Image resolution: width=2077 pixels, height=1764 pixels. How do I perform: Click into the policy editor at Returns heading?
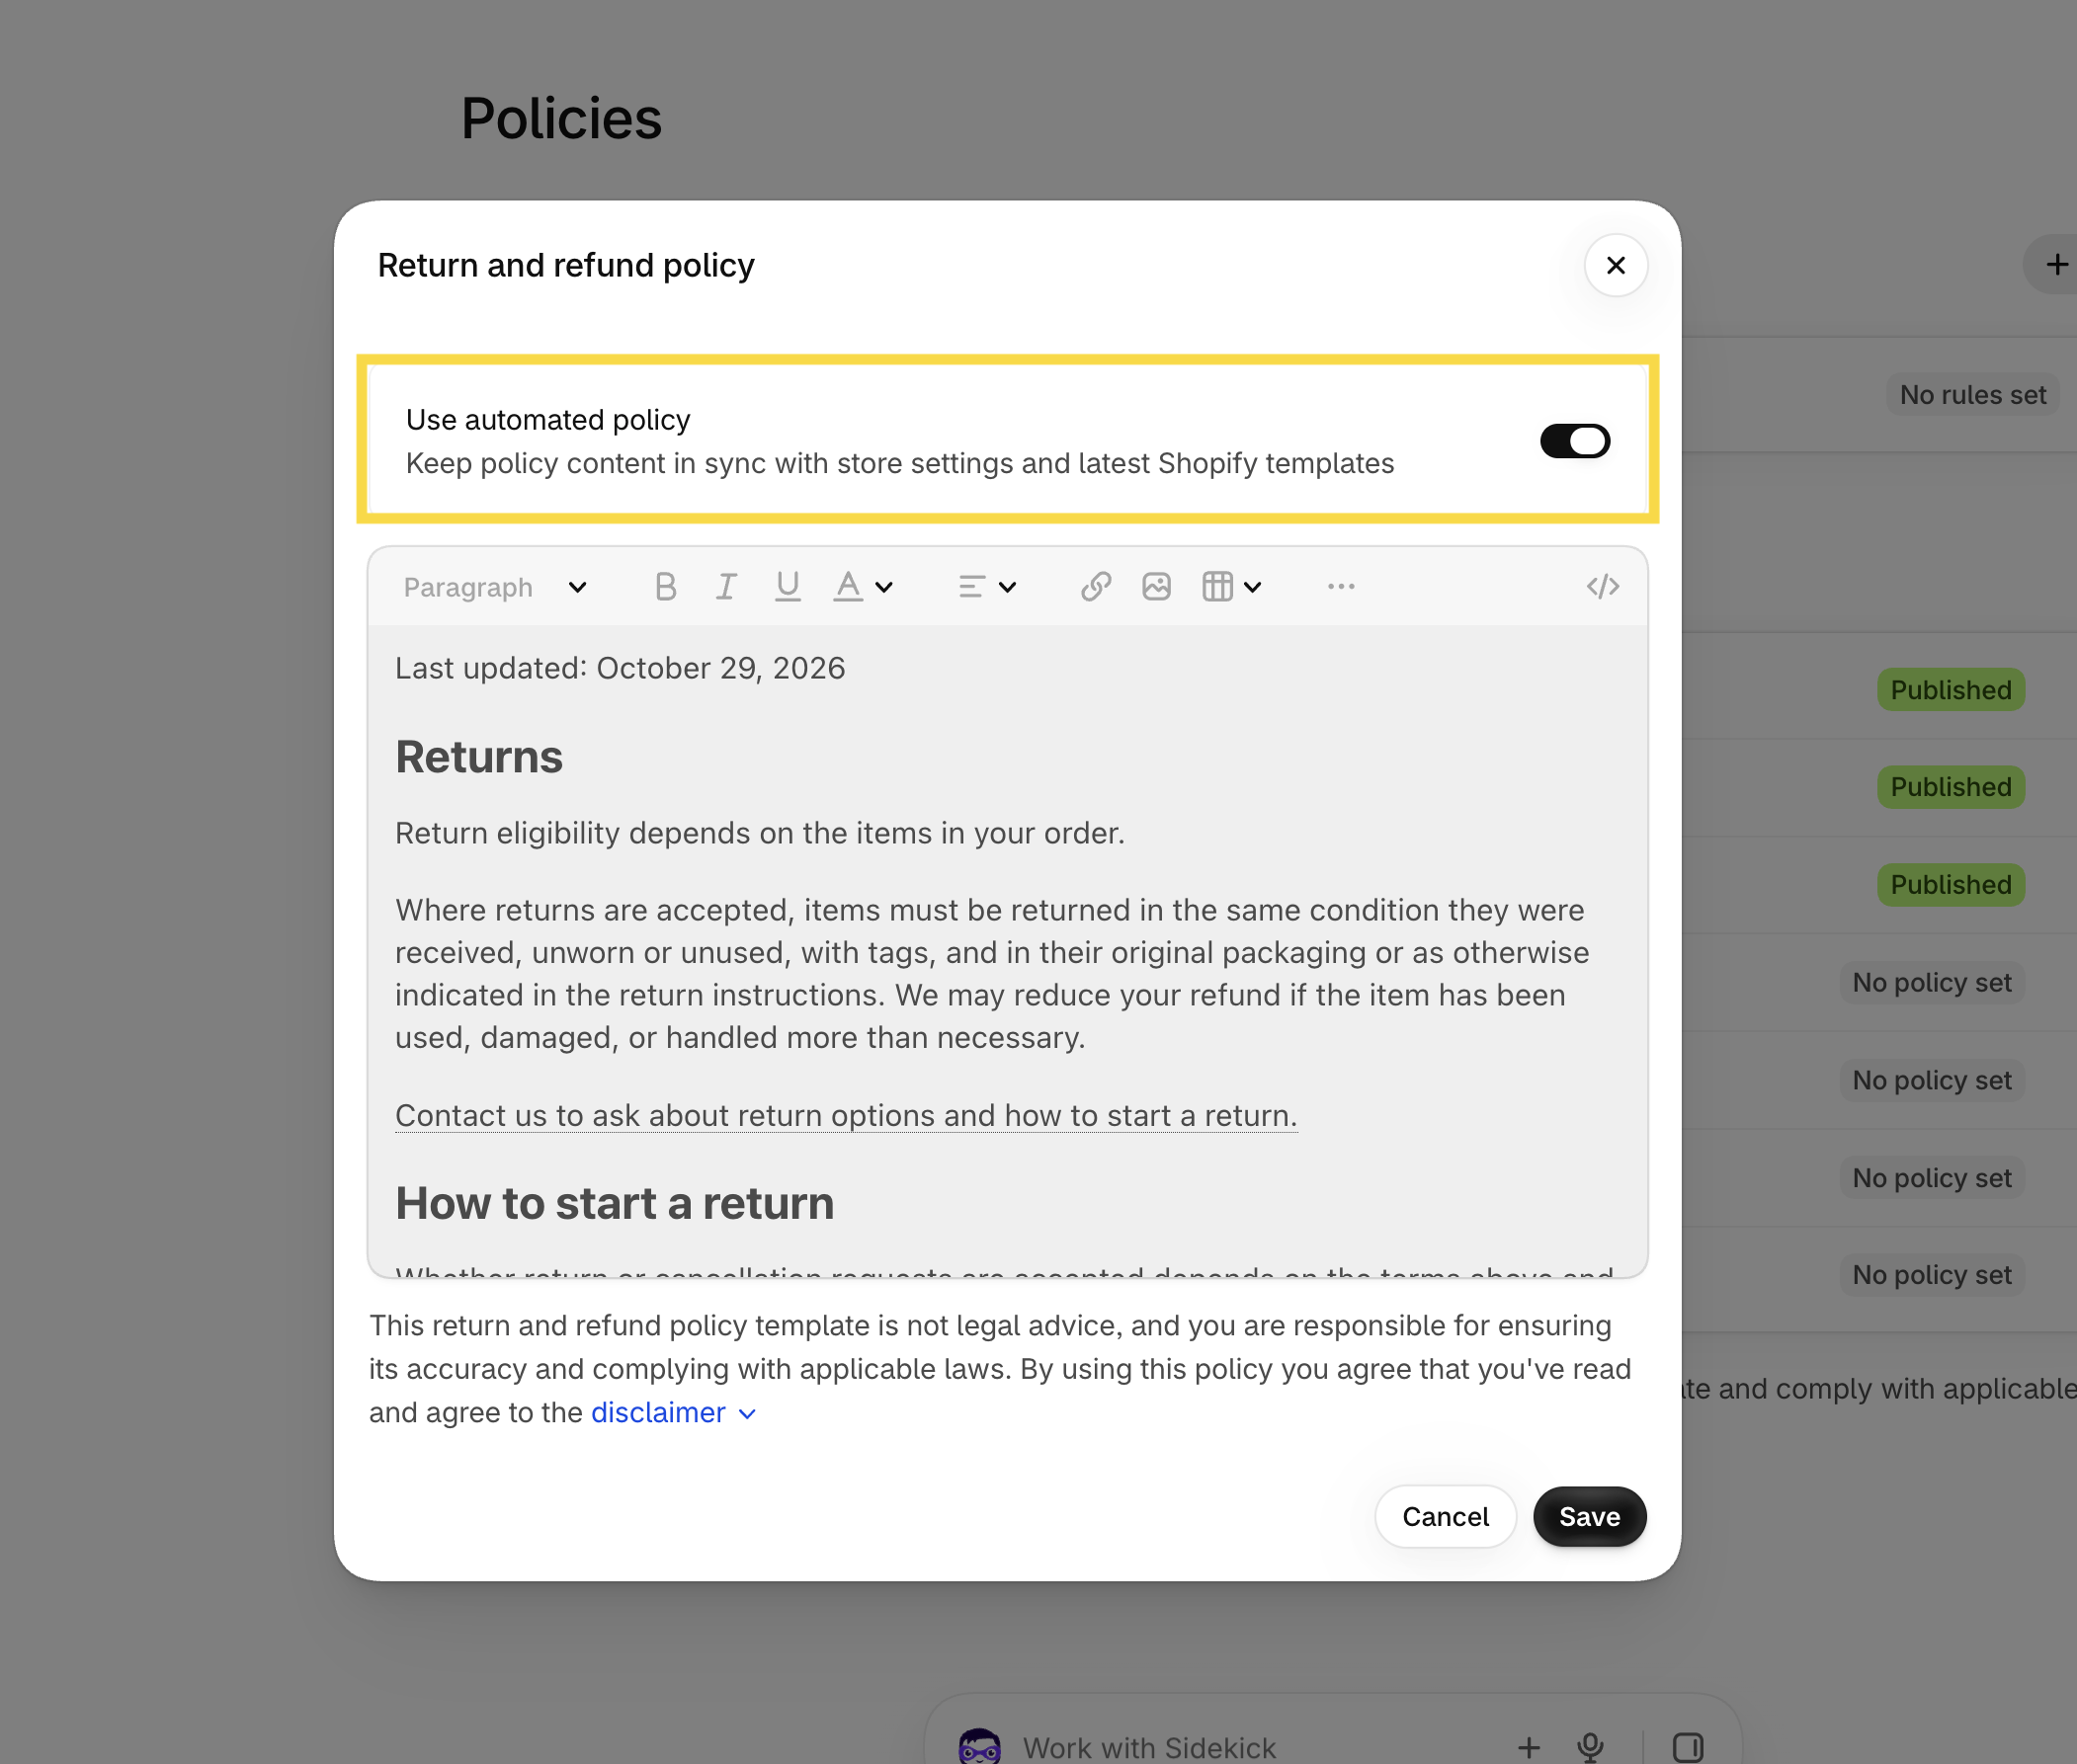pos(478,757)
